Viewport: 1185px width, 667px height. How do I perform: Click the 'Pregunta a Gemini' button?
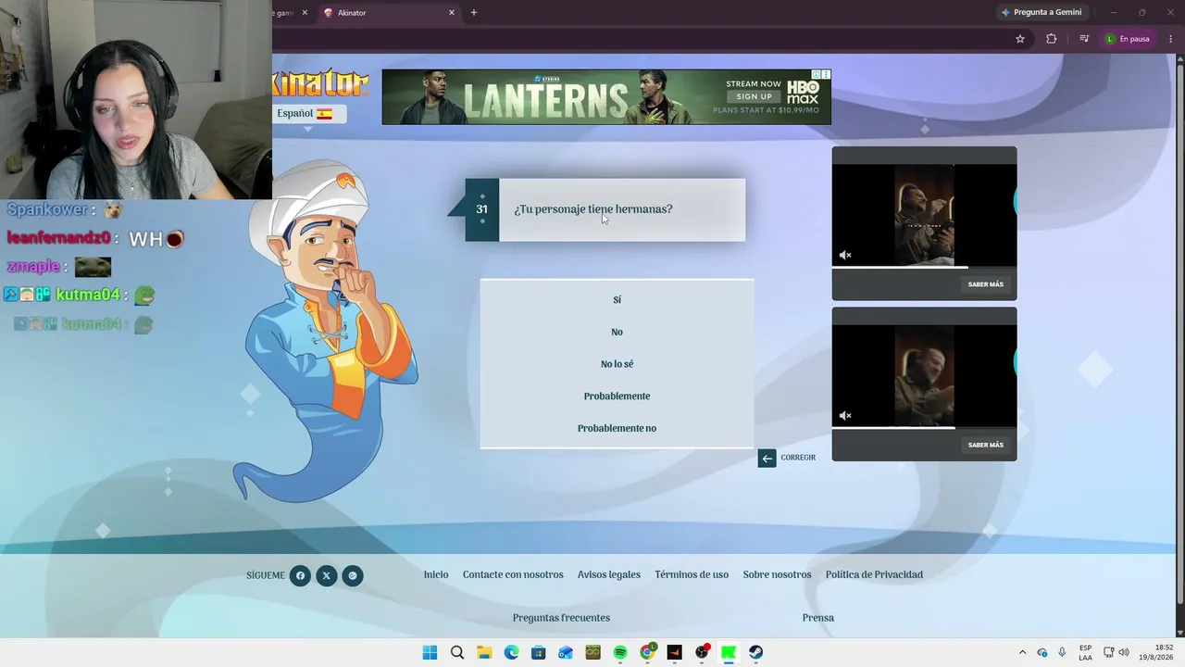point(1042,13)
